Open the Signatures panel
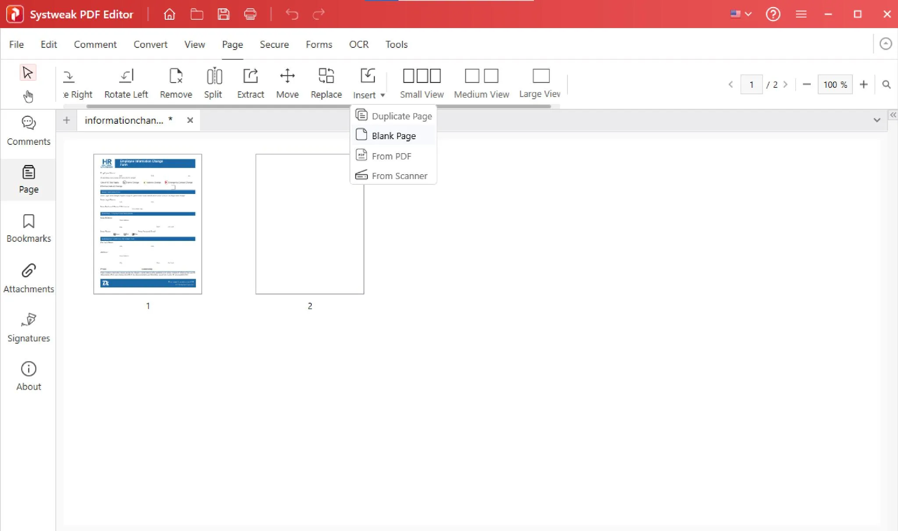The width and height of the screenshot is (898, 531). point(28,327)
